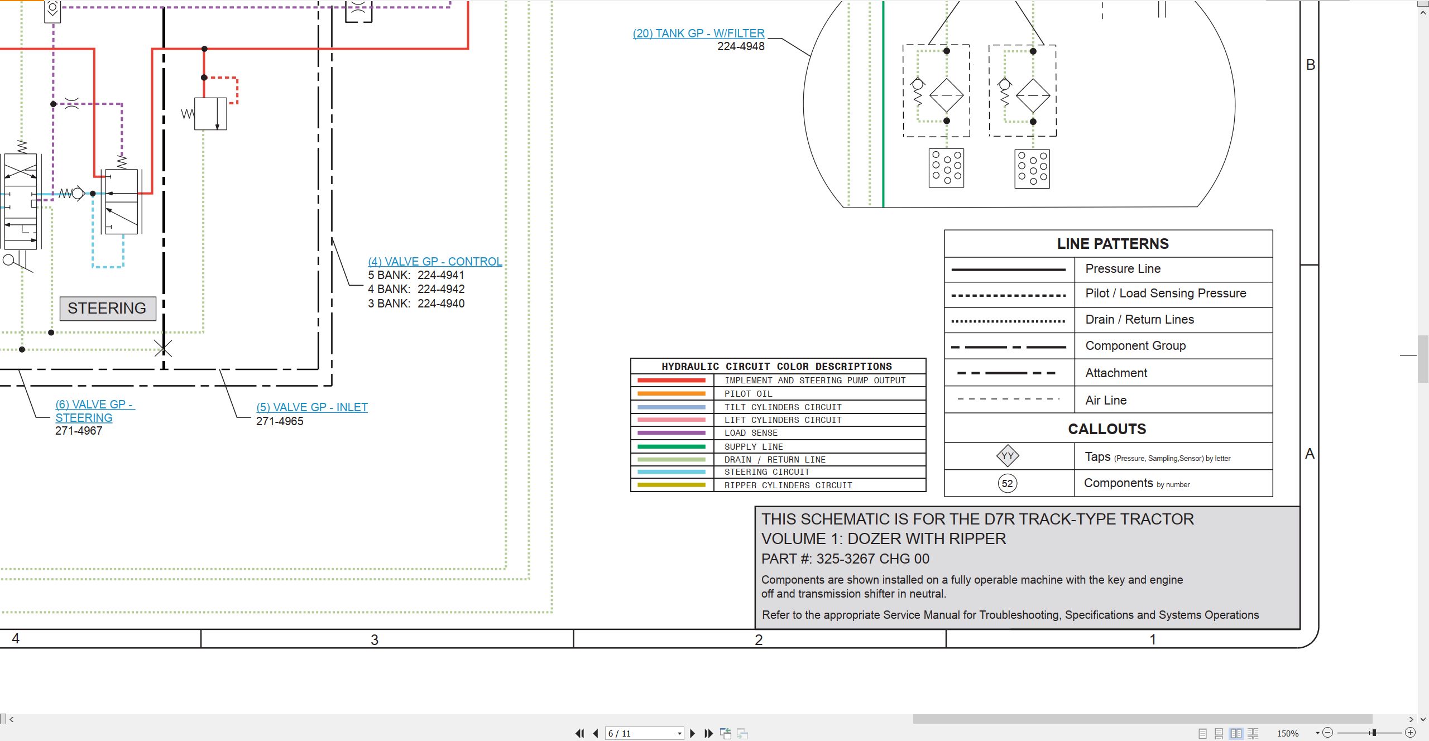Click the orange Pilot Oil swatch
The height and width of the screenshot is (741, 1429).
[x=672, y=394]
